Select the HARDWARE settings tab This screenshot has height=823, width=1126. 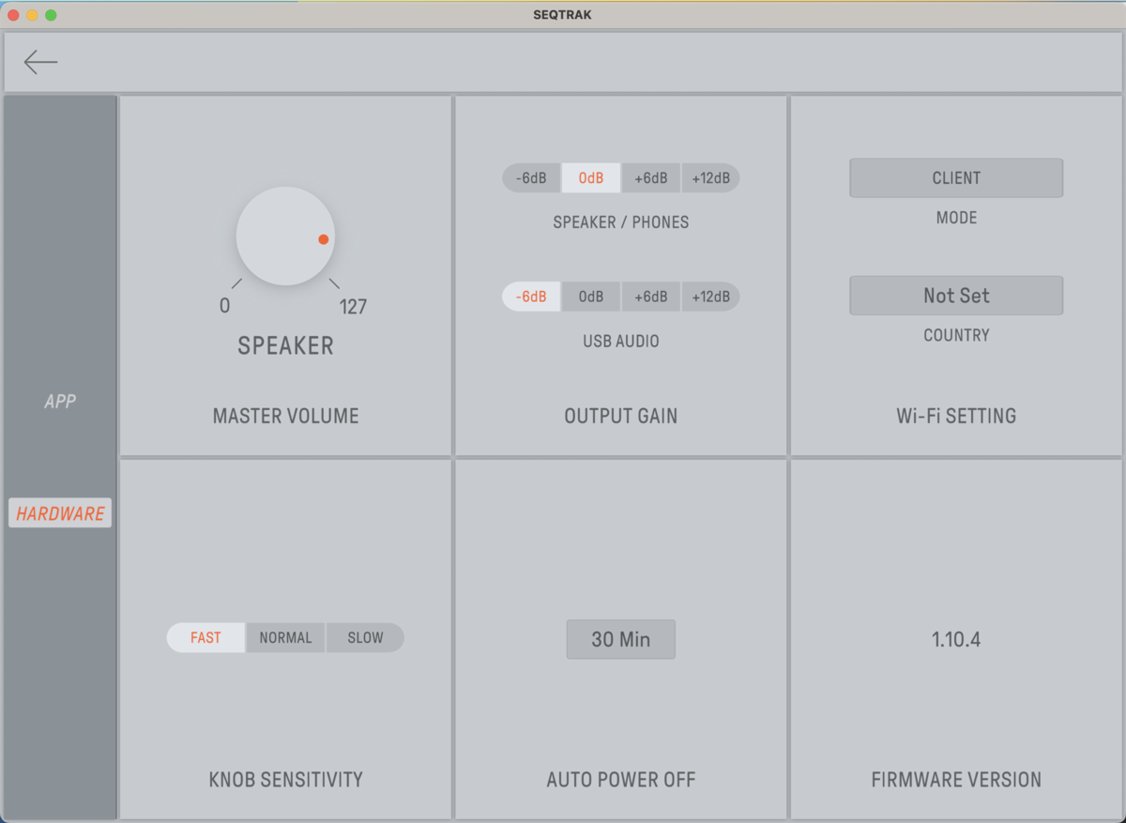[x=60, y=513]
